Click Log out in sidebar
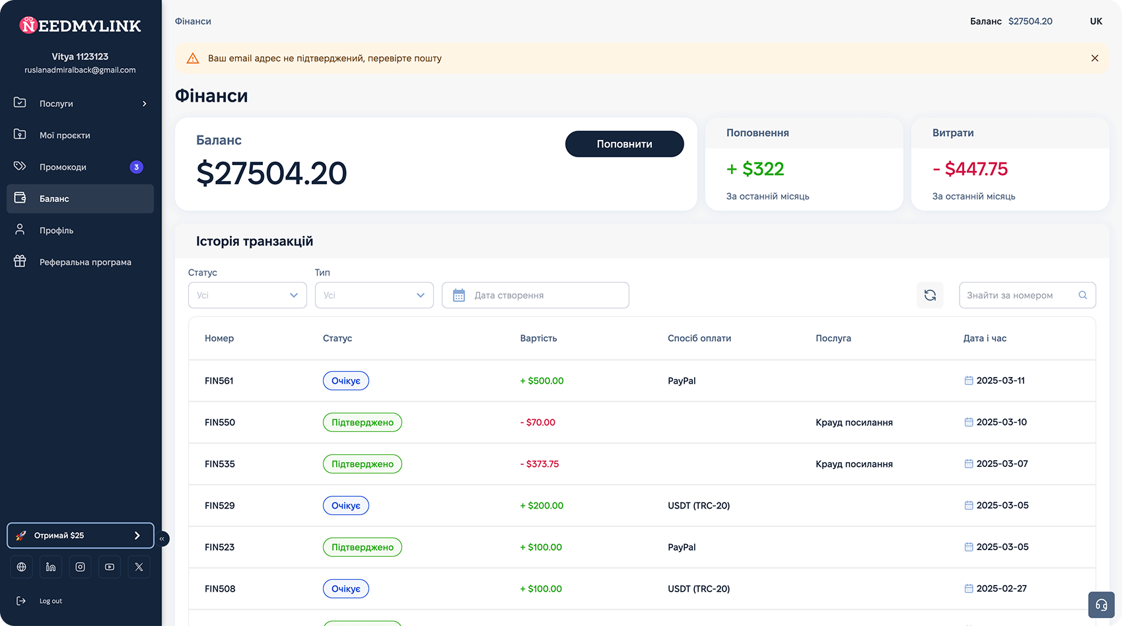Image resolution: width=1122 pixels, height=626 pixels. coord(50,601)
